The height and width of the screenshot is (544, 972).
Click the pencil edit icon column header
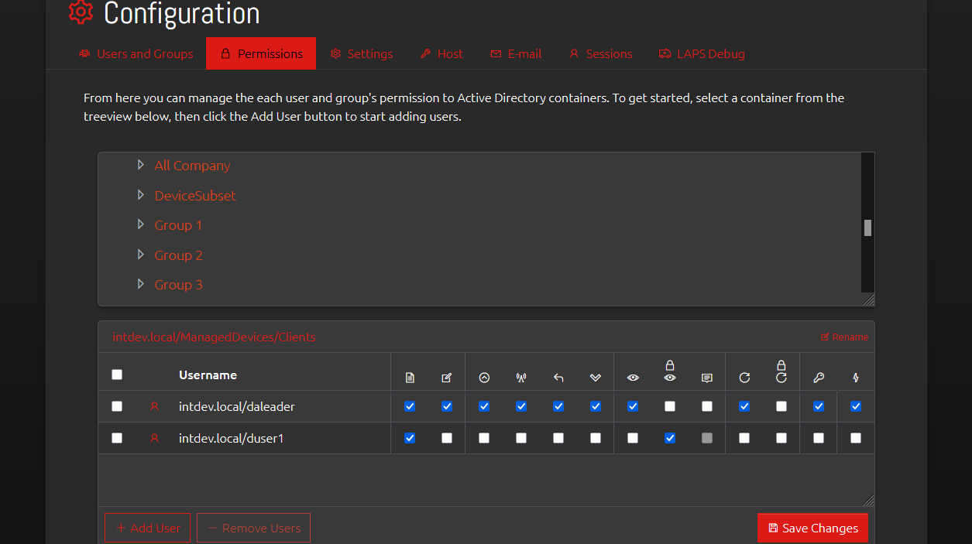pyautogui.click(x=447, y=378)
